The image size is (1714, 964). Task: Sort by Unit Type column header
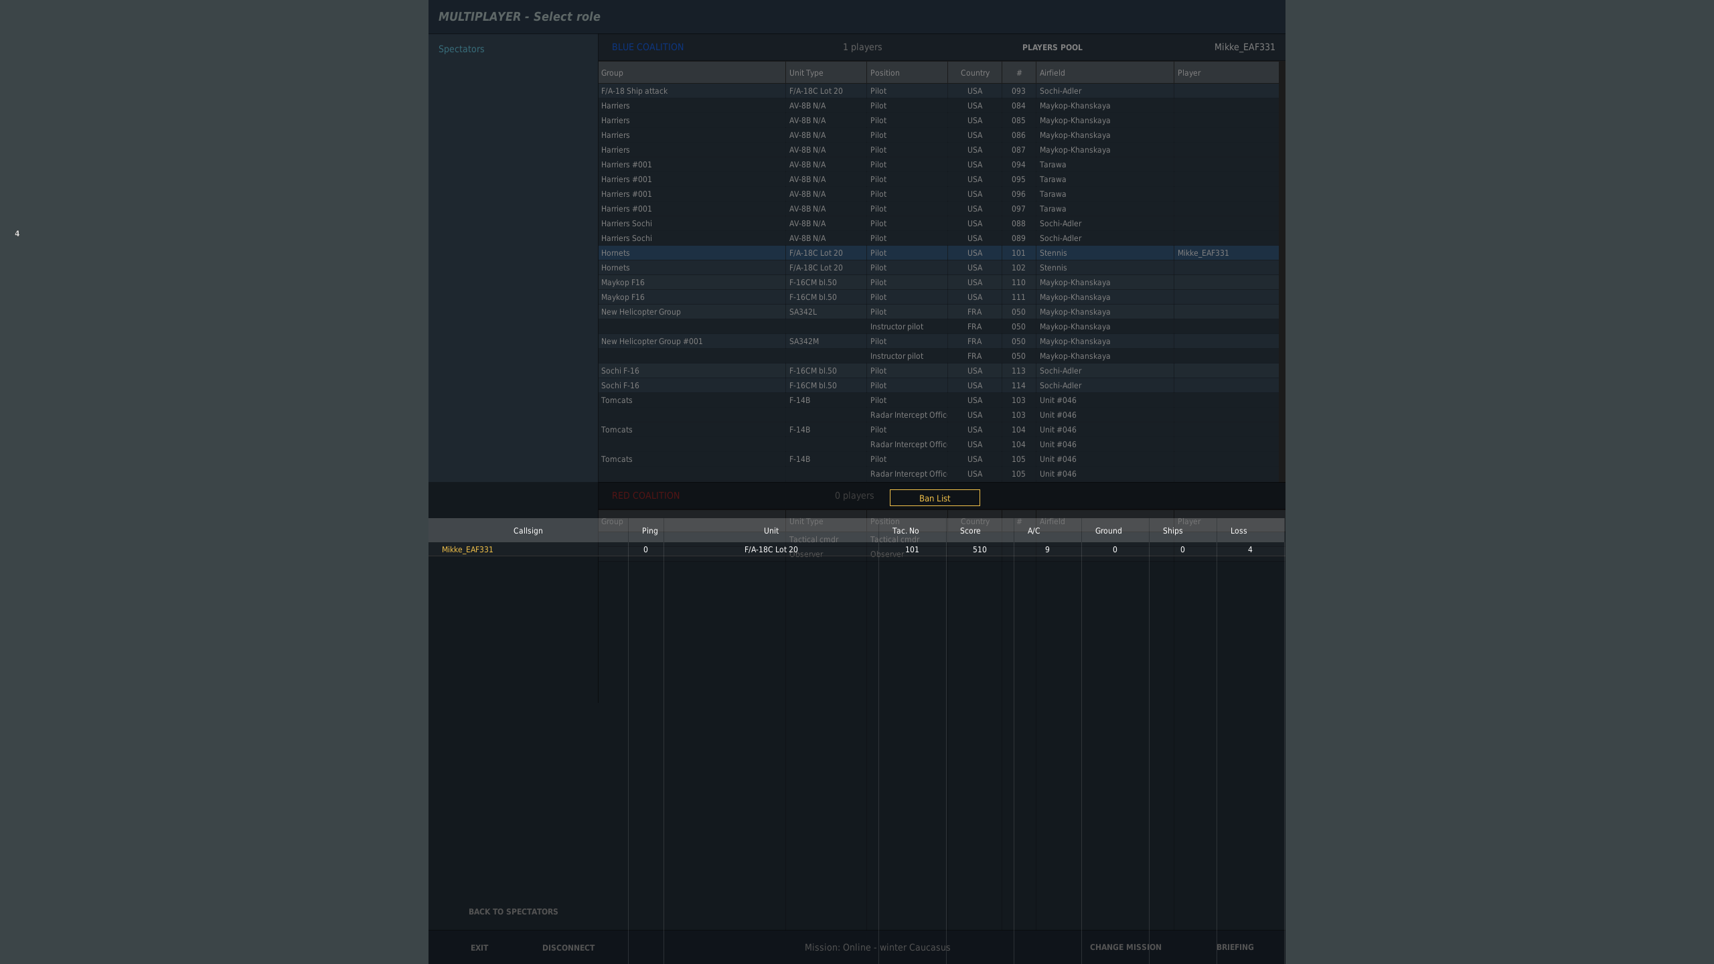[826, 73]
